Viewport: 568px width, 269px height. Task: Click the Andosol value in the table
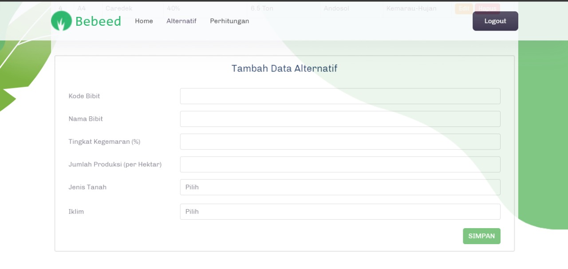point(336,8)
